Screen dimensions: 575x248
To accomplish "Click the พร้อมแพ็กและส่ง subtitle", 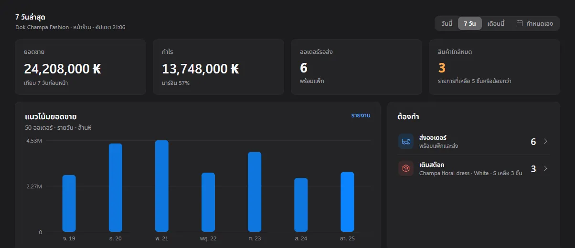I will click(438, 146).
